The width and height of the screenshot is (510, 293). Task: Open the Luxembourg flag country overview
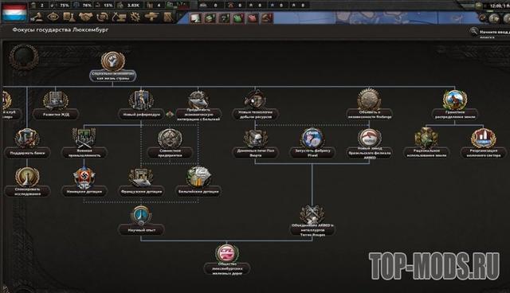pos(14,12)
